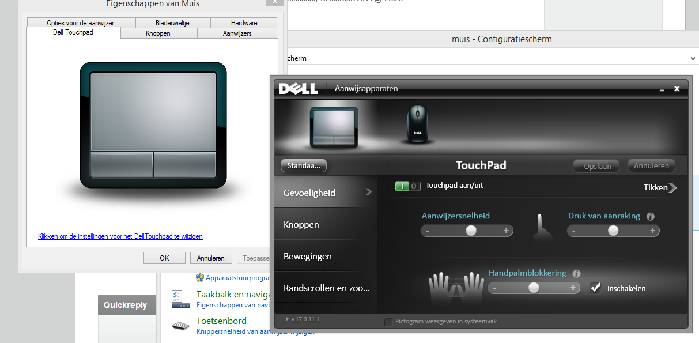This screenshot has width=699, height=343.
Task: Click Annuleren in the Dell TouchPad window
Action: click(x=651, y=166)
